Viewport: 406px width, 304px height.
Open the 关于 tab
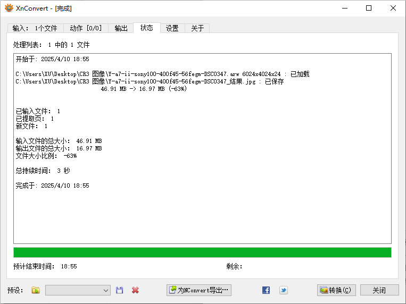coord(197,28)
